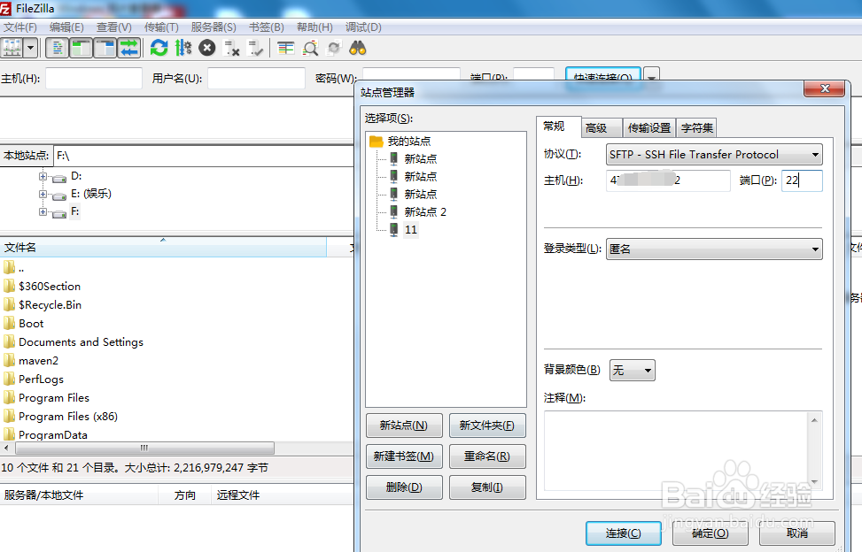Click the binoculars file search icon
This screenshot has height=552, width=862.
tap(358, 49)
